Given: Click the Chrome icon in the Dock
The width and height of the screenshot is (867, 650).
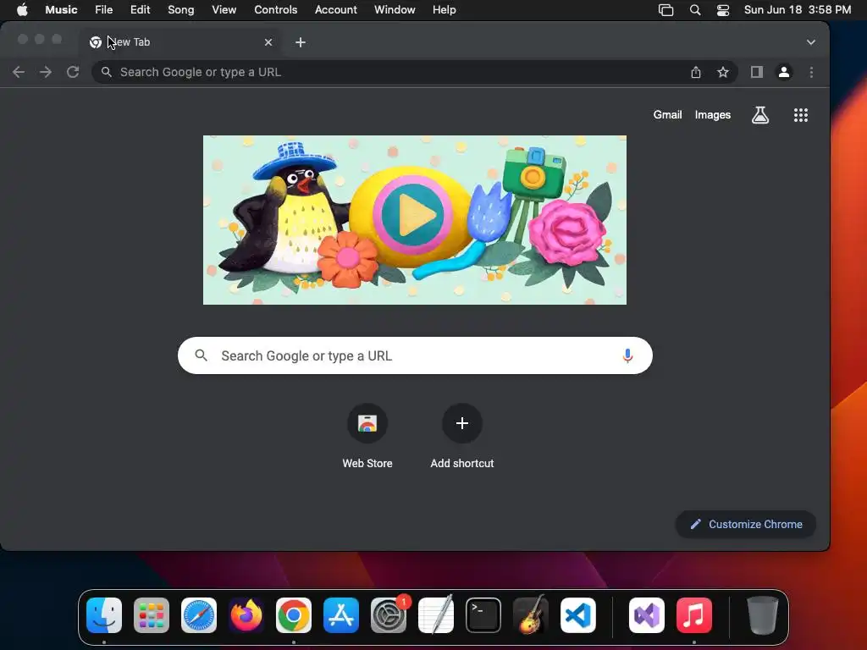Looking at the screenshot, I should coord(294,615).
